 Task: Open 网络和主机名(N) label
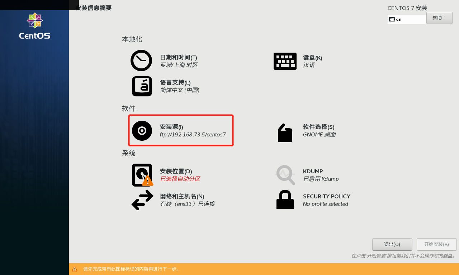click(182, 196)
